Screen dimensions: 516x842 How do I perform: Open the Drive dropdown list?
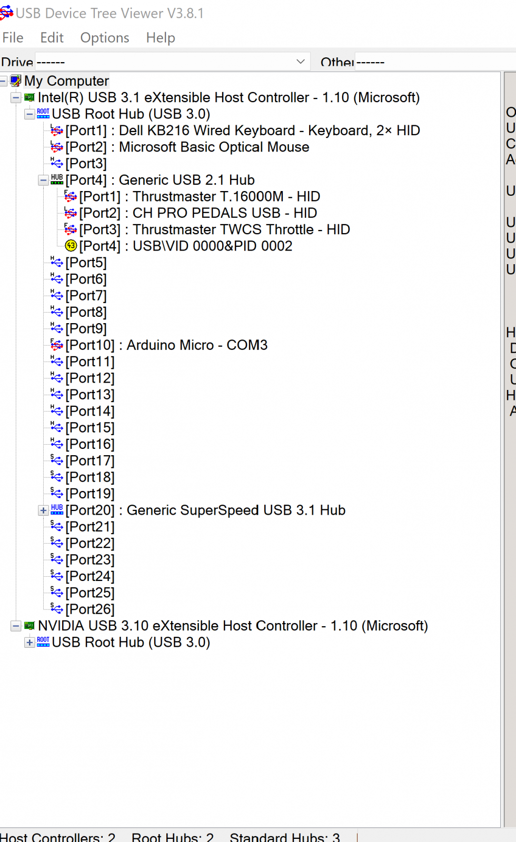[172, 62]
